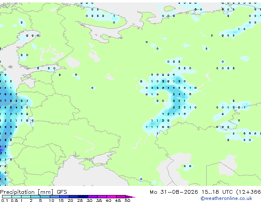Click the 'Mo 31-08-2026' date text
The height and width of the screenshot is (202, 261).
[x=174, y=192]
